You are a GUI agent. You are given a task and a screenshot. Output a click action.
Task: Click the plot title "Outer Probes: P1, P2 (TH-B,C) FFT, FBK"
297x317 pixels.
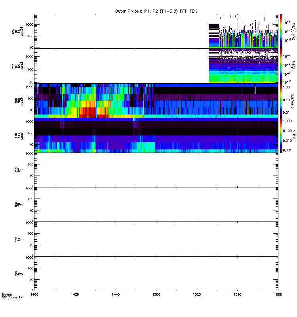(x=156, y=11)
